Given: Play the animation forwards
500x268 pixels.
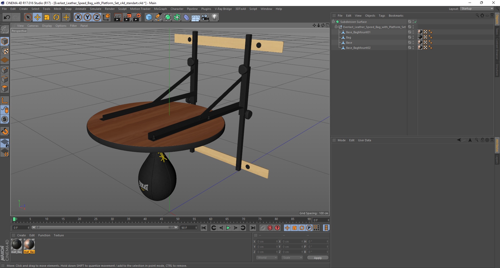Looking at the screenshot, I should [228, 228].
